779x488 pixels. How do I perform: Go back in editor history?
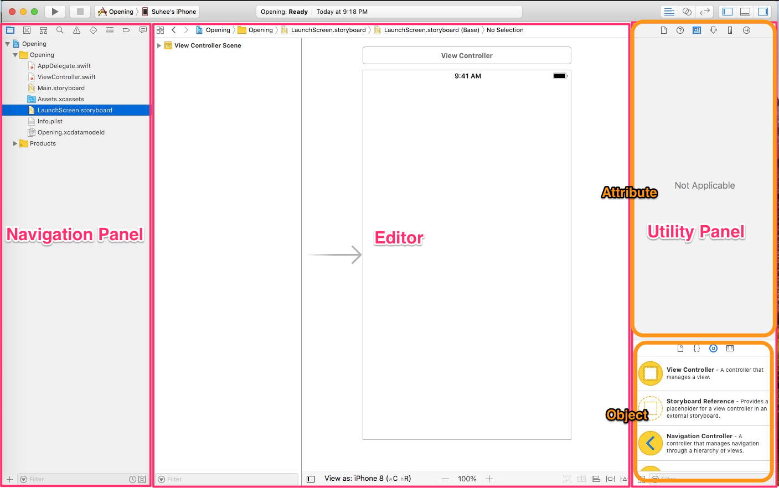point(174,30)
